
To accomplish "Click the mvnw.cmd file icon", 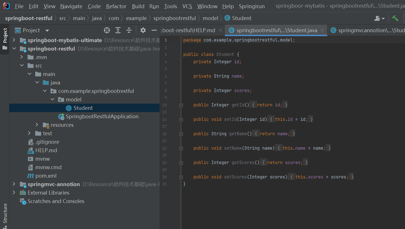I will [31, 167].
